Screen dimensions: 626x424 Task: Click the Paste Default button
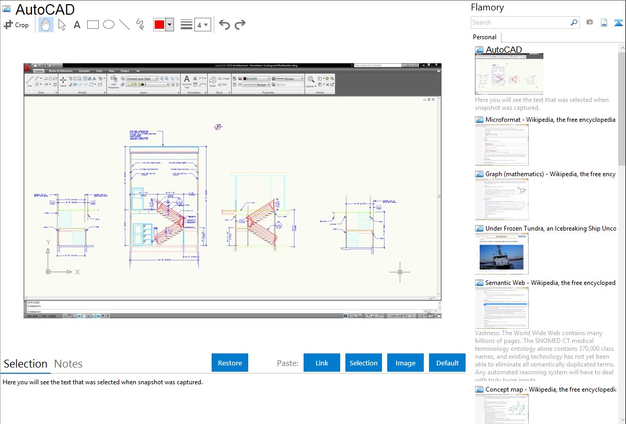coord(447,363)
